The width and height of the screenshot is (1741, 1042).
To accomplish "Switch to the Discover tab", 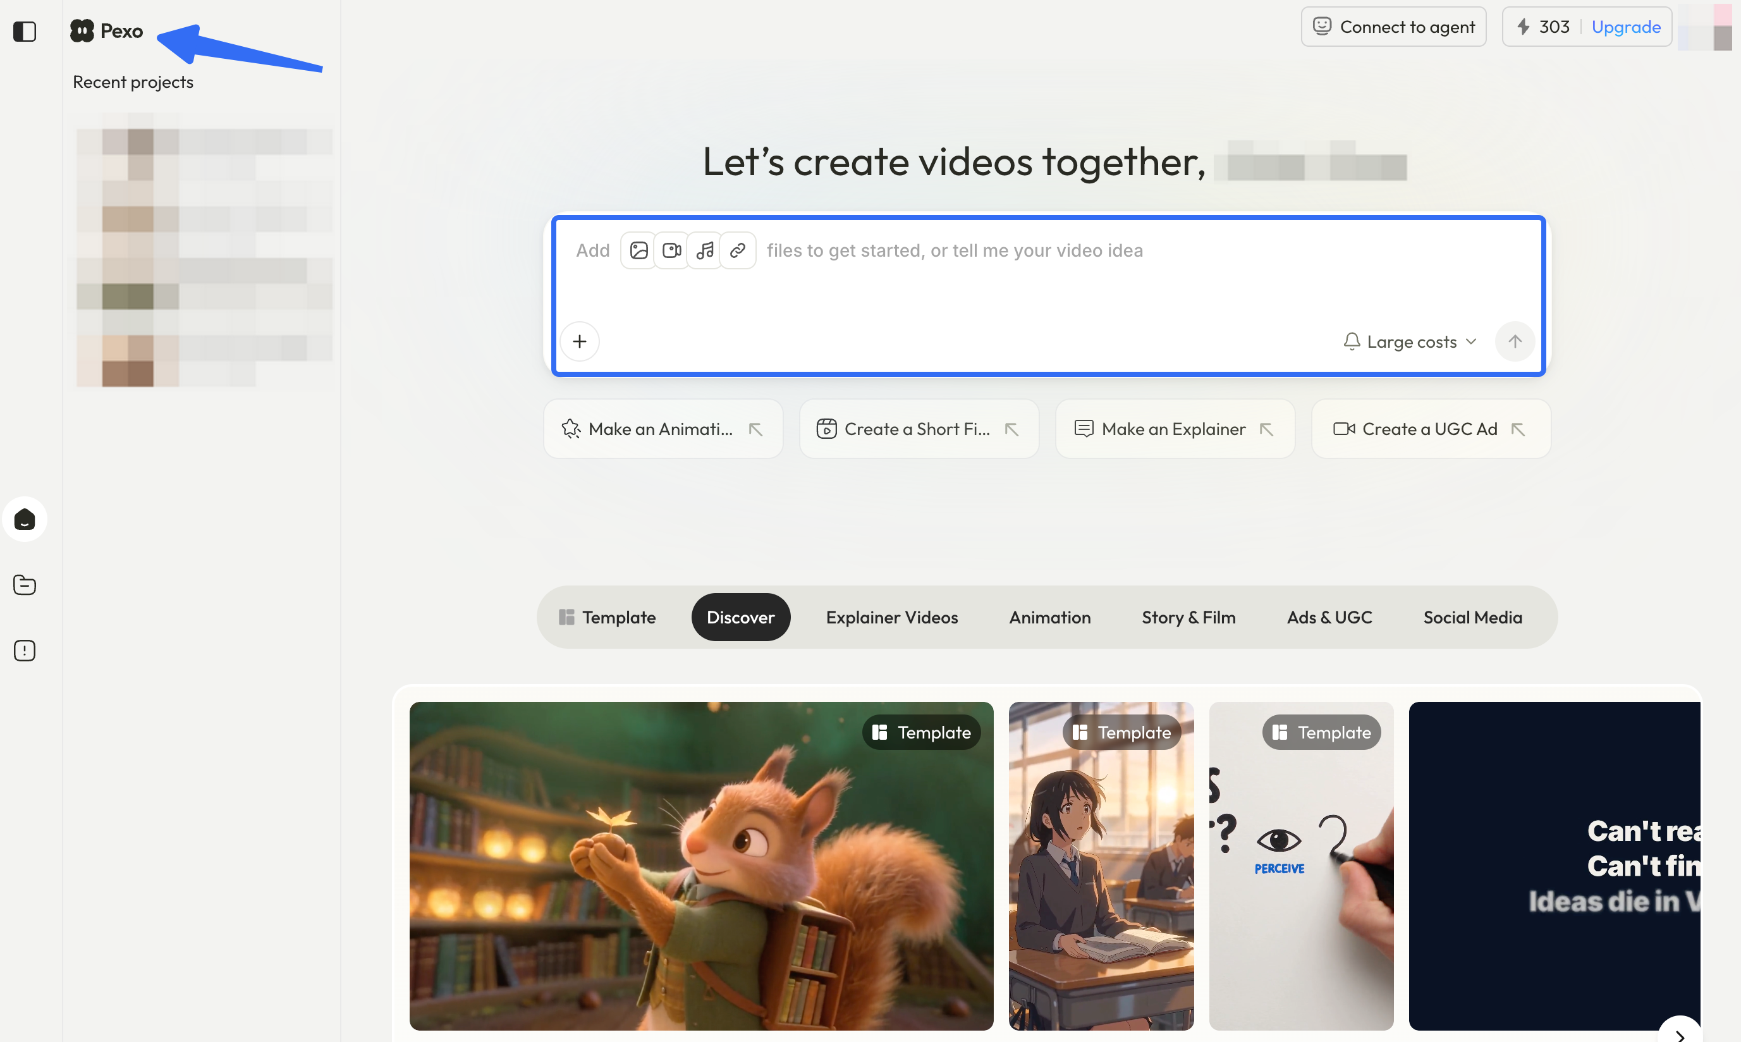I will click(740, 617).
